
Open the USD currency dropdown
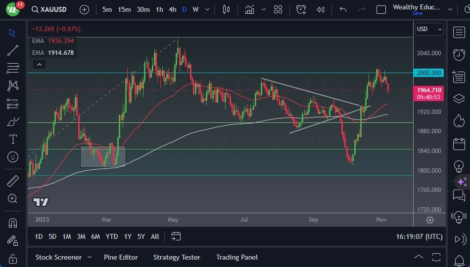(x=429, y=29)
